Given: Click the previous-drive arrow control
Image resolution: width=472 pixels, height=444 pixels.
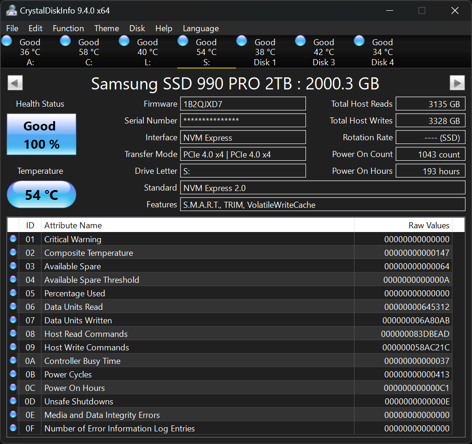Looking at the screenshot, I should 15,82.
